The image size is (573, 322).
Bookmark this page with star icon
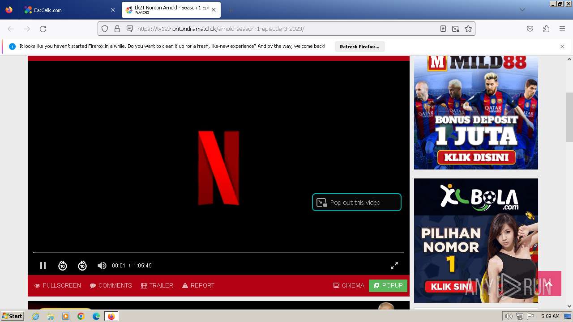tap(468, 29)
